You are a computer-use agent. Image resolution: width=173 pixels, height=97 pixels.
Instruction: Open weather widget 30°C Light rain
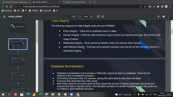point(123,95)
